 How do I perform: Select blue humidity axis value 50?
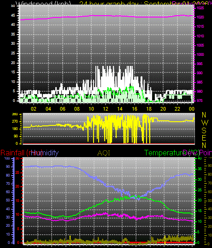(8, 200)
